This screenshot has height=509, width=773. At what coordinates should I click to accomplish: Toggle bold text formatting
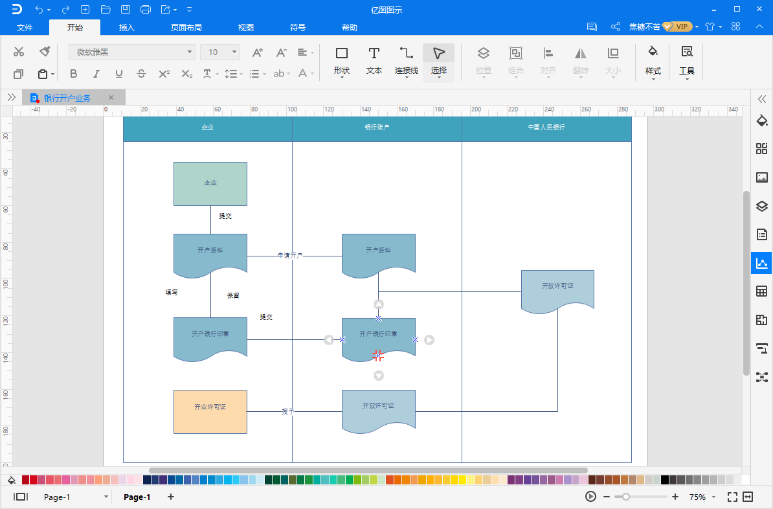tap(73, 74)
